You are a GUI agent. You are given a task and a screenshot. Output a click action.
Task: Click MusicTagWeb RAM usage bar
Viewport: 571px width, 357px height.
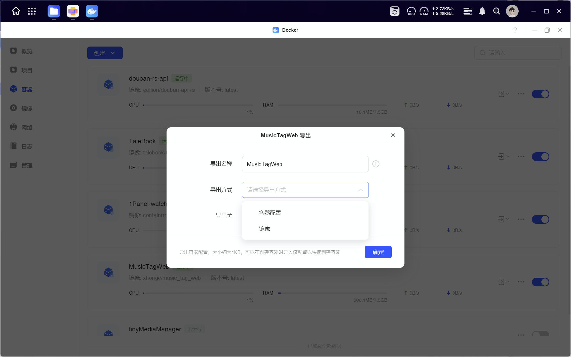pos(333,293)
